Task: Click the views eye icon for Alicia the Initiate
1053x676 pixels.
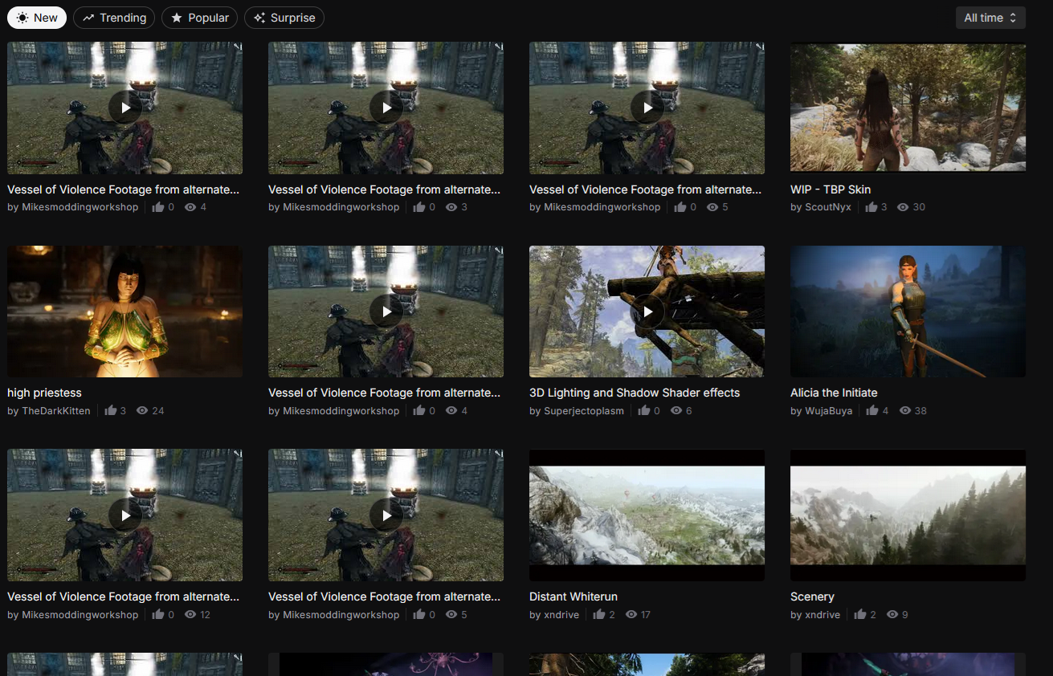Action: [904, 411]
